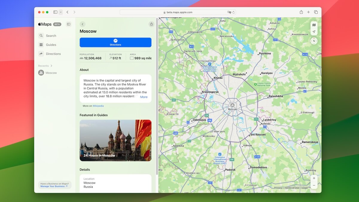This screenshot has height=202, width=359.
Task: Click the Safari address bar
Action: tap(178, 12)
